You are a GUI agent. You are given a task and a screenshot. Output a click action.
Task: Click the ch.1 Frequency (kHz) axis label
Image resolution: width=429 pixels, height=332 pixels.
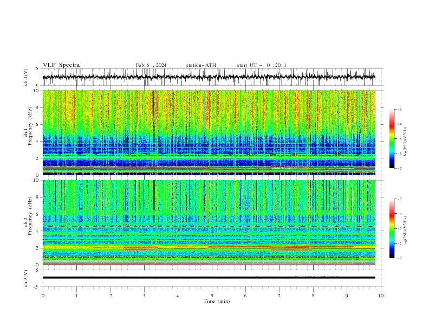[x=28, y=125]
